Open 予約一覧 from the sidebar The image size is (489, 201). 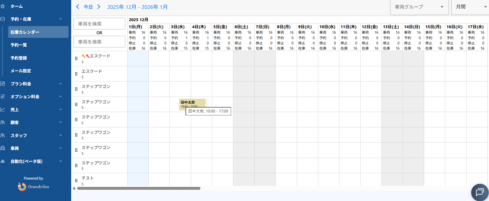coord(19,45)
